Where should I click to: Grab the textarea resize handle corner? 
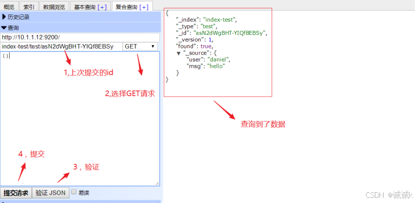tap(157, 183)
